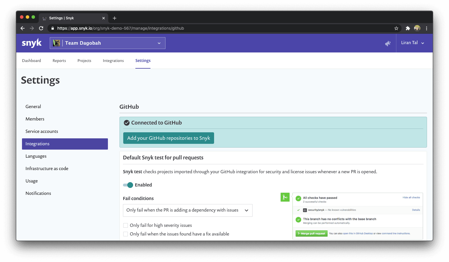Open the Chrome profile avatar
449x262 pixels.
[x=417, y=28]
